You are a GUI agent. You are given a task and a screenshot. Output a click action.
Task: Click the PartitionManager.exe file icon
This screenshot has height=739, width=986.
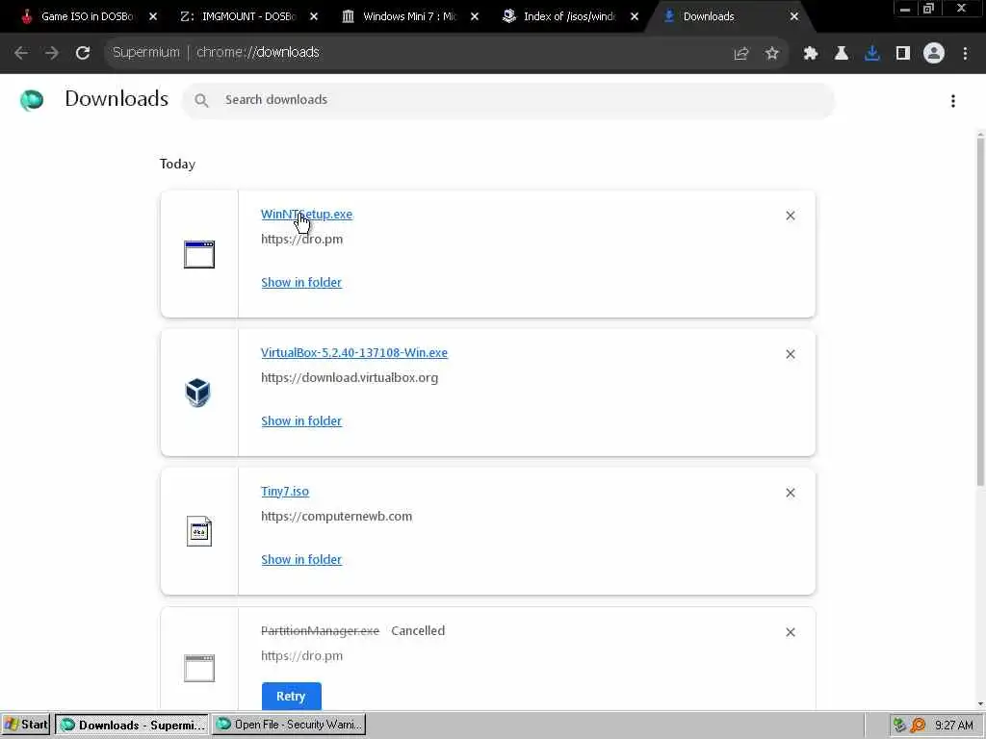(198, 668)
